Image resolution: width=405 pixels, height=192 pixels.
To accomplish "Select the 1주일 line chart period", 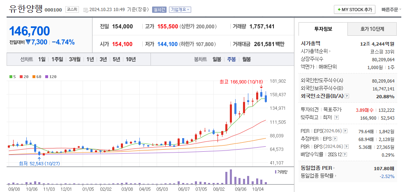I will [57, 59].
